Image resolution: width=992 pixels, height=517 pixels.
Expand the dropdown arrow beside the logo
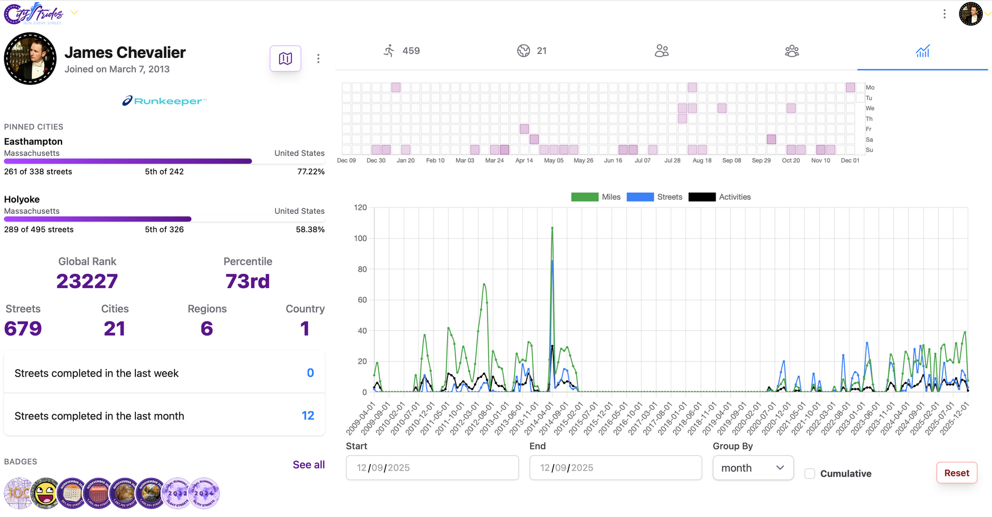[x=74, y=13]
